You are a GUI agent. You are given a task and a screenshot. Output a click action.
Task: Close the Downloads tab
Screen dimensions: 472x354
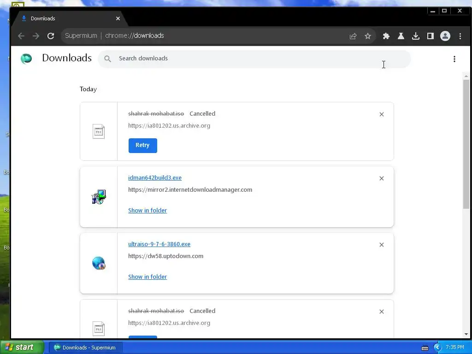point(118,18)
